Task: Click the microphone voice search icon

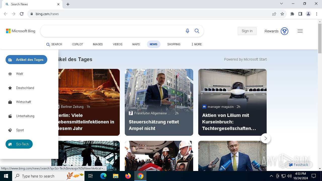Action: click(187, 31)
